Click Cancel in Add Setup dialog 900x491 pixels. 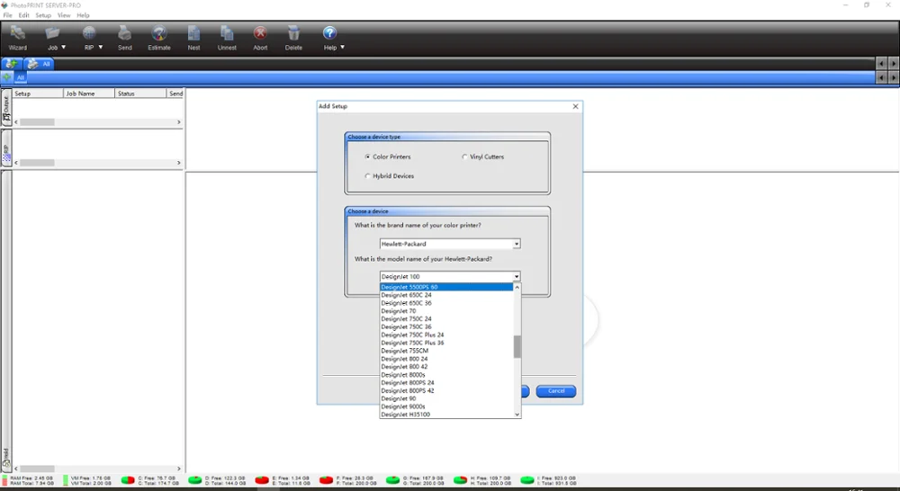tap(555, 391)
